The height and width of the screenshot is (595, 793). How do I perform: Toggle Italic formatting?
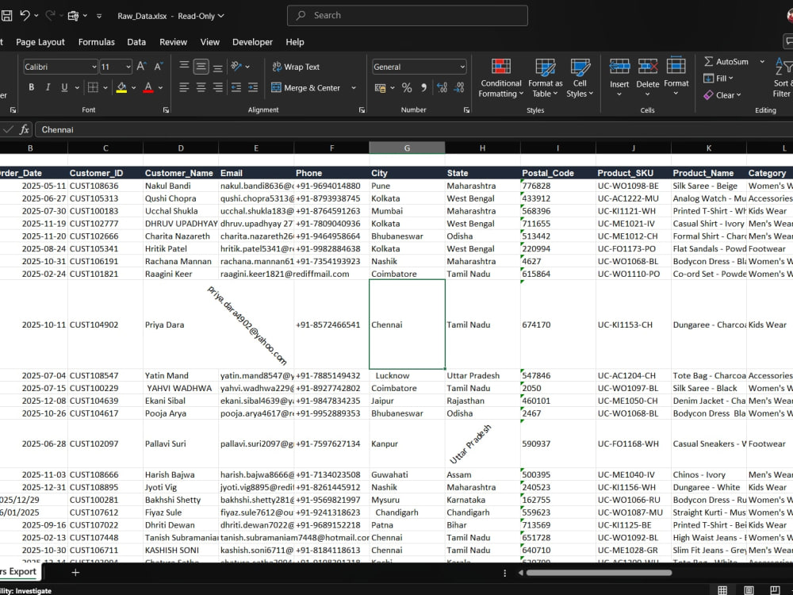pos(48,87)
